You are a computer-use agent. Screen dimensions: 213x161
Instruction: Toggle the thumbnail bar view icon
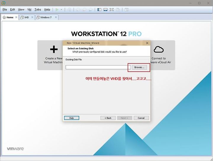[105, 10]
